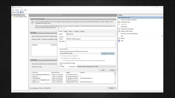Click the Name field containing RAM Cleaner
Viewport: 175px width, 98px height.
91,34
